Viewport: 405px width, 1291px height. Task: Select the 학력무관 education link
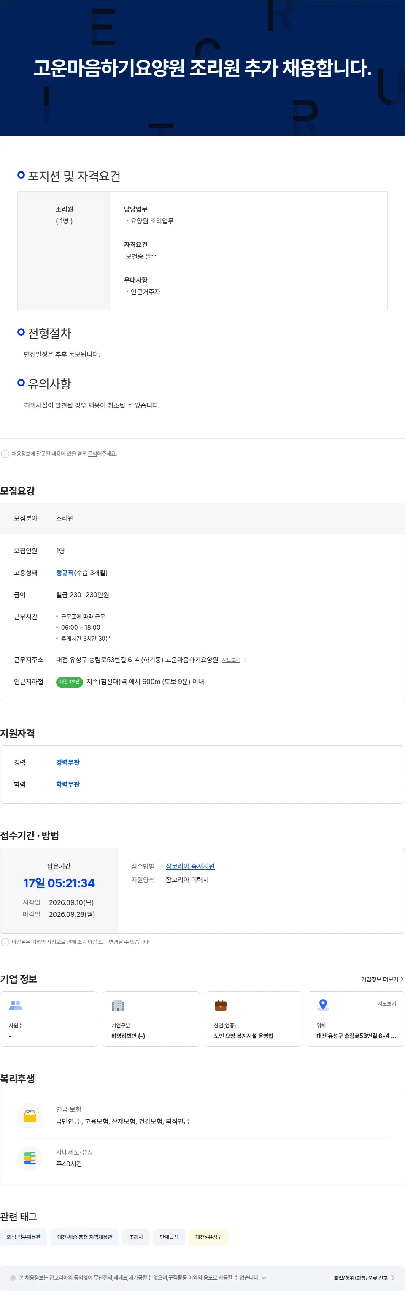[67, 784]
